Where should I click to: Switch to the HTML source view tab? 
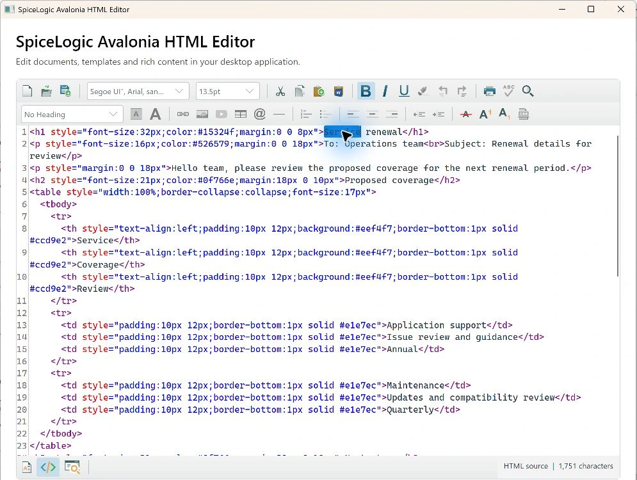pyautogui.click(x=48, y=467)
